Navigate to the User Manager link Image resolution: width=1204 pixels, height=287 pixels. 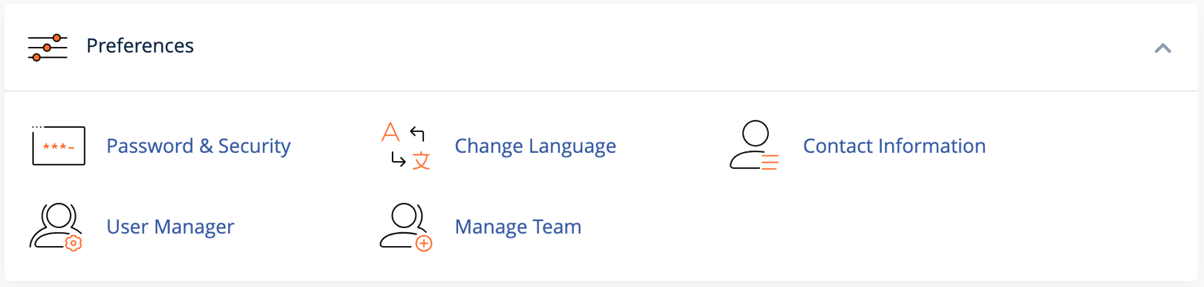[x=170, y=227]
